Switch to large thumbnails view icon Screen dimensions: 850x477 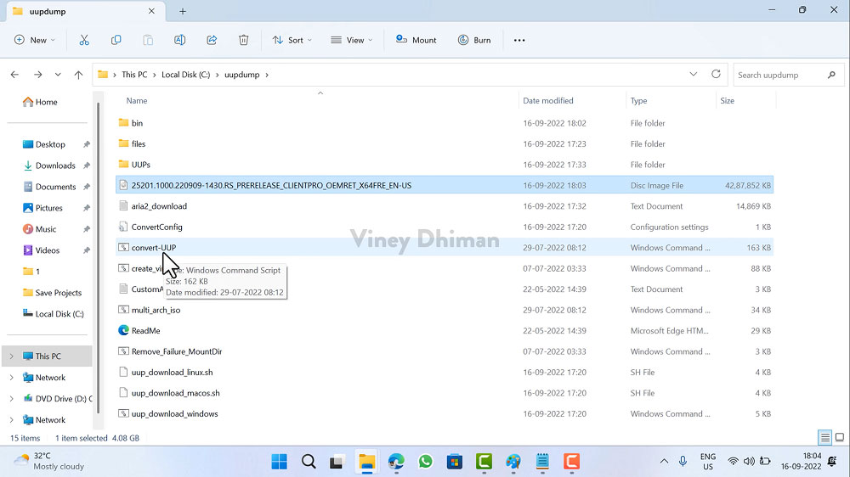(x=840, y=437)
